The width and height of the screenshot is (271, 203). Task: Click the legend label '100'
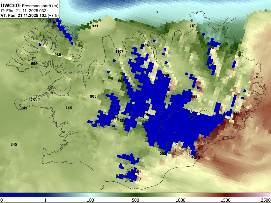[91, 200]
